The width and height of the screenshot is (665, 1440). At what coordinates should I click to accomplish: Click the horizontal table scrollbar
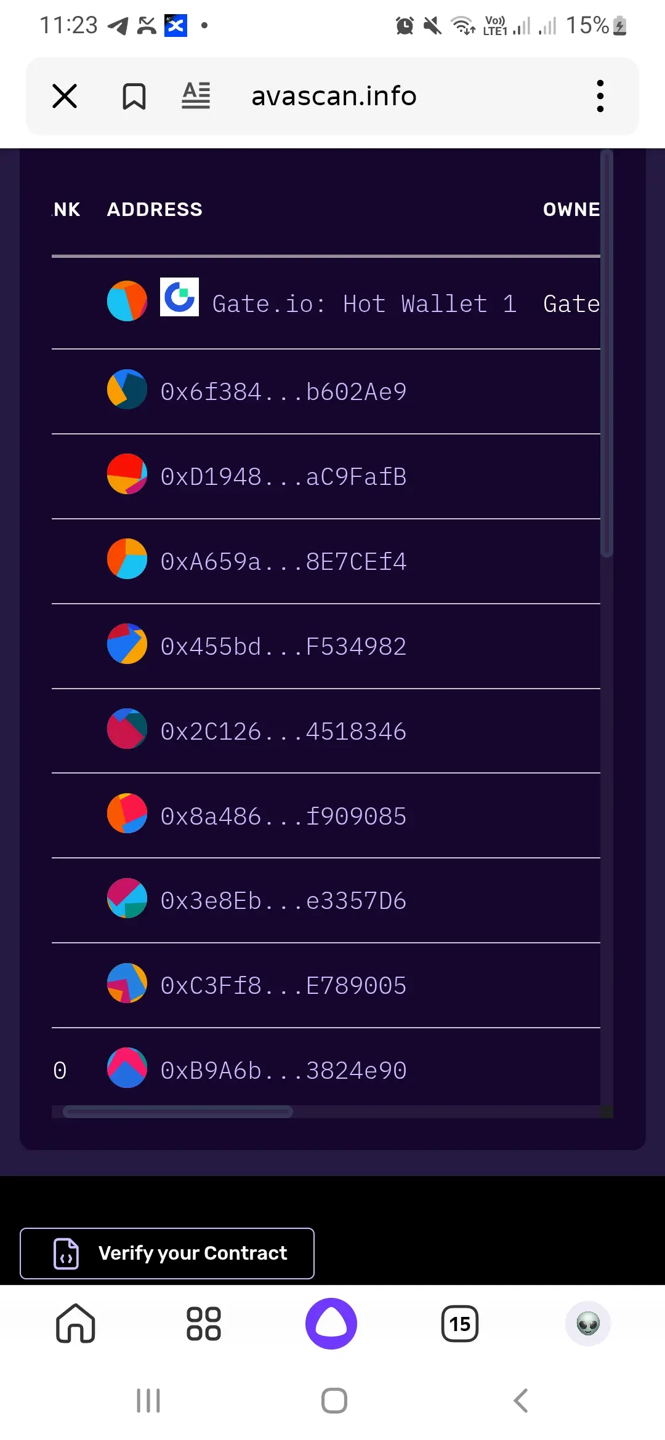coord(178,1111)
